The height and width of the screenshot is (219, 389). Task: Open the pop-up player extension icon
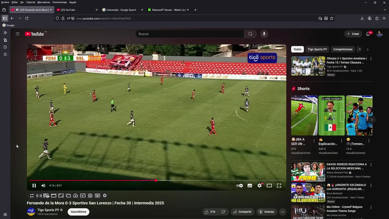[x=68, y=196]
